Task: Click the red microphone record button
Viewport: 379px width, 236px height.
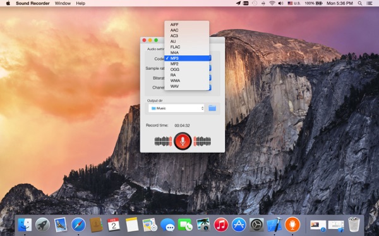Action: 183,141
